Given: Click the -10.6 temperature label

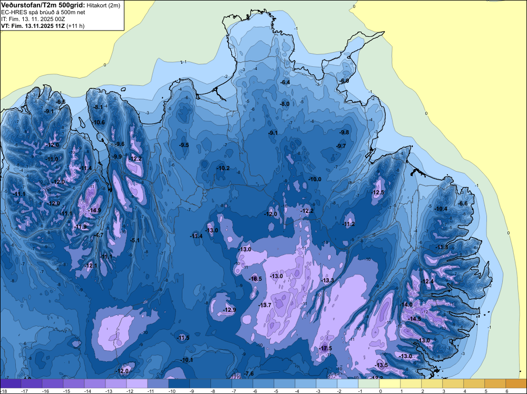Looking at the screenshot, I should pos(99,122).
